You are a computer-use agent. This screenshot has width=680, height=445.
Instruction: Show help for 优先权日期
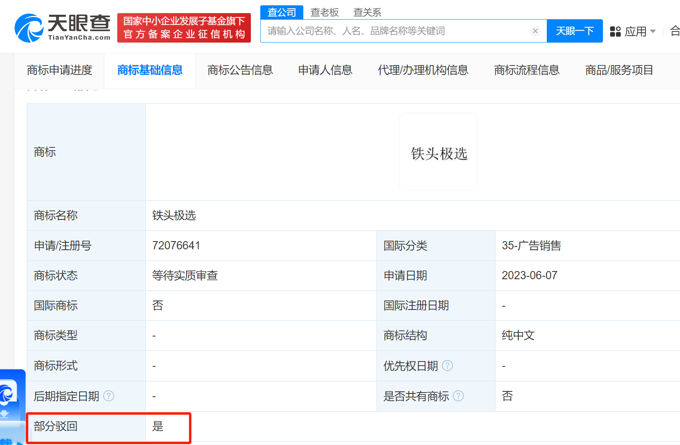click(x=448, y=366)
